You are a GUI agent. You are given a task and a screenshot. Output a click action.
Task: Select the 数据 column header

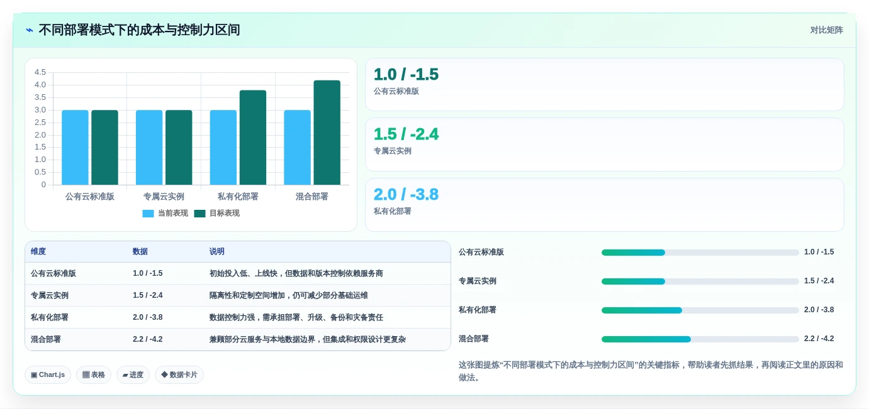(140, 251)
